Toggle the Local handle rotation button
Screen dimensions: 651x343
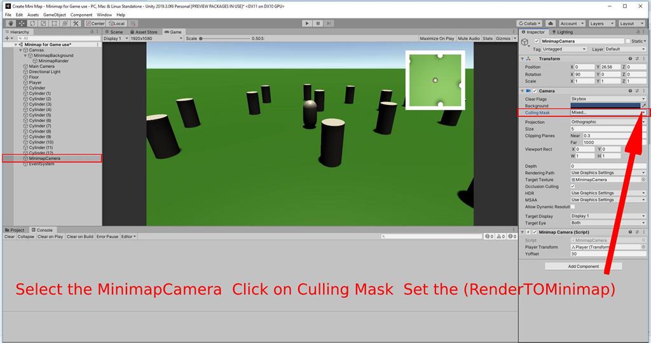tap(117, 24)
